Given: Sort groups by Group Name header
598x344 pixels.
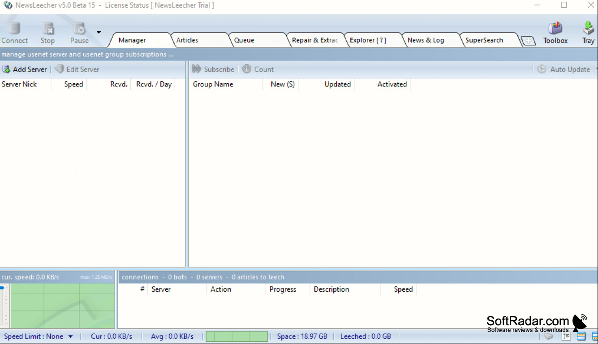Looking at the screenshot, I should (226, 84).
